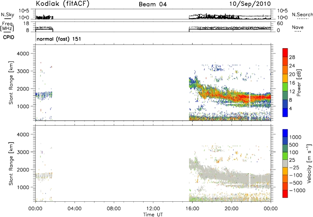Pick the red top segment of Power colorbar
The image size is (313, 217).
[285, 52]
